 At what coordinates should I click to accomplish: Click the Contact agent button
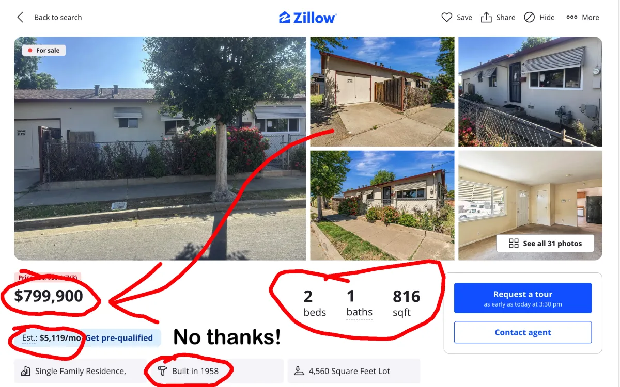point(523,332)
